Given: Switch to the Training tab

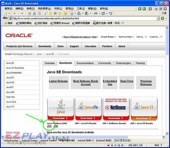Looking at the screenshot, I should 140,63.
